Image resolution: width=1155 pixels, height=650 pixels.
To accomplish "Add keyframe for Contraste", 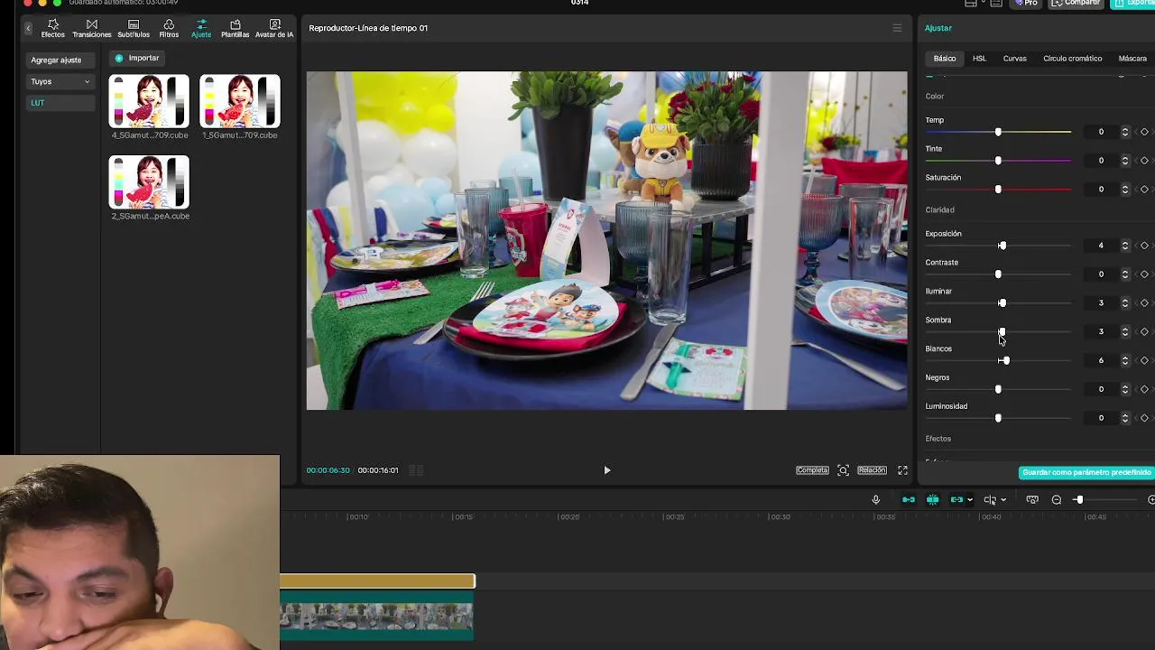I will (x=1144, y=274).
